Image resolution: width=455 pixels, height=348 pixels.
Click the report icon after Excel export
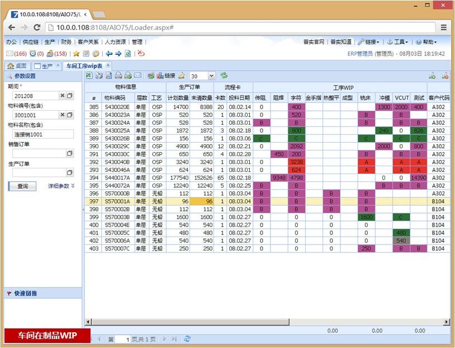coord(99,76)
